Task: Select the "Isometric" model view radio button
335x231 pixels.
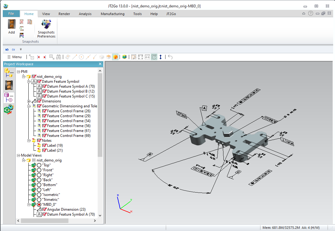Action: [39, 194]
